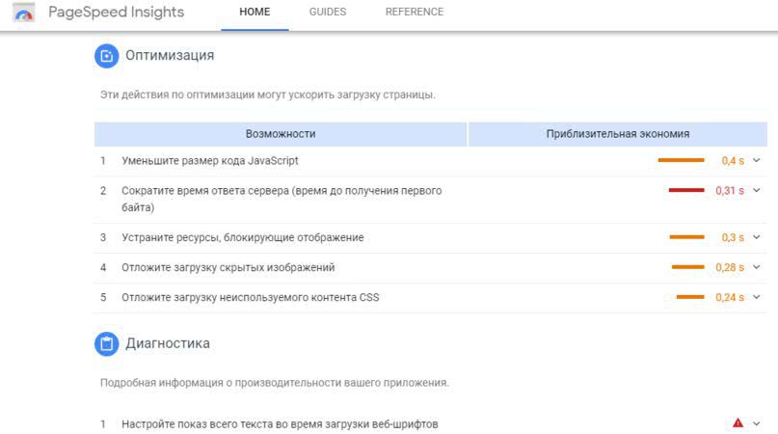Switch to the HOME tab
The image size is (778, 434).
click(255, 13)
